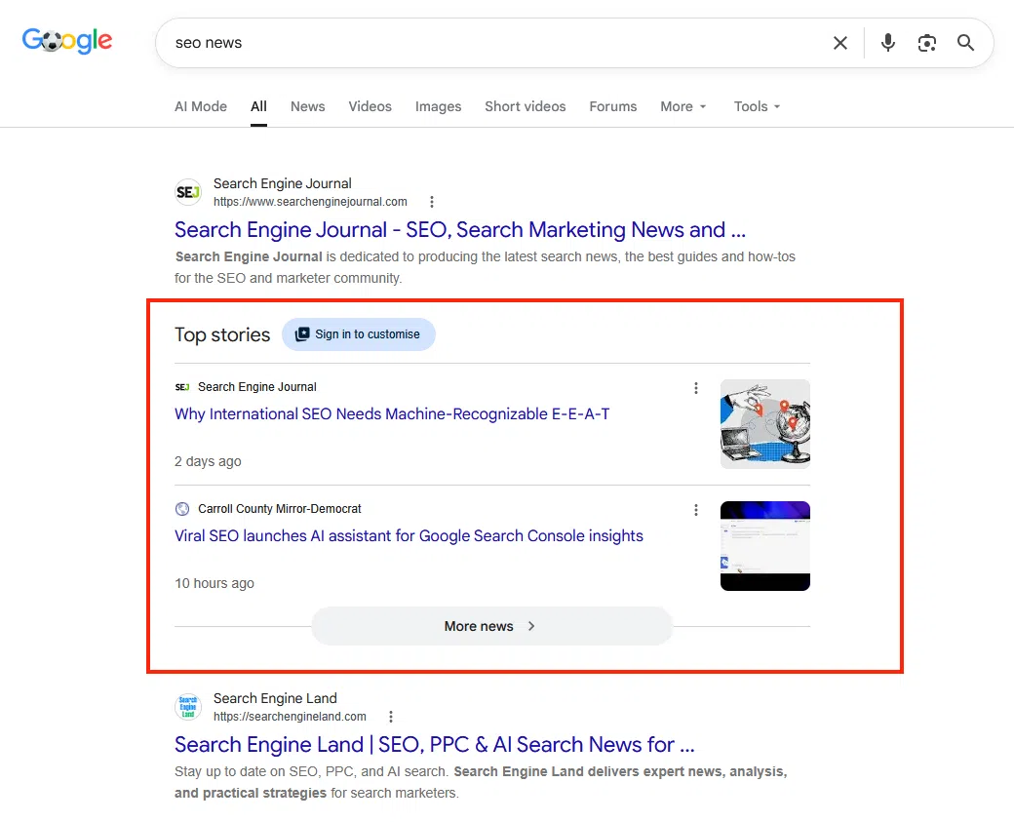
Task: Click 'Search Engine Journal' source label in Top stories
Action: point(257,387)
